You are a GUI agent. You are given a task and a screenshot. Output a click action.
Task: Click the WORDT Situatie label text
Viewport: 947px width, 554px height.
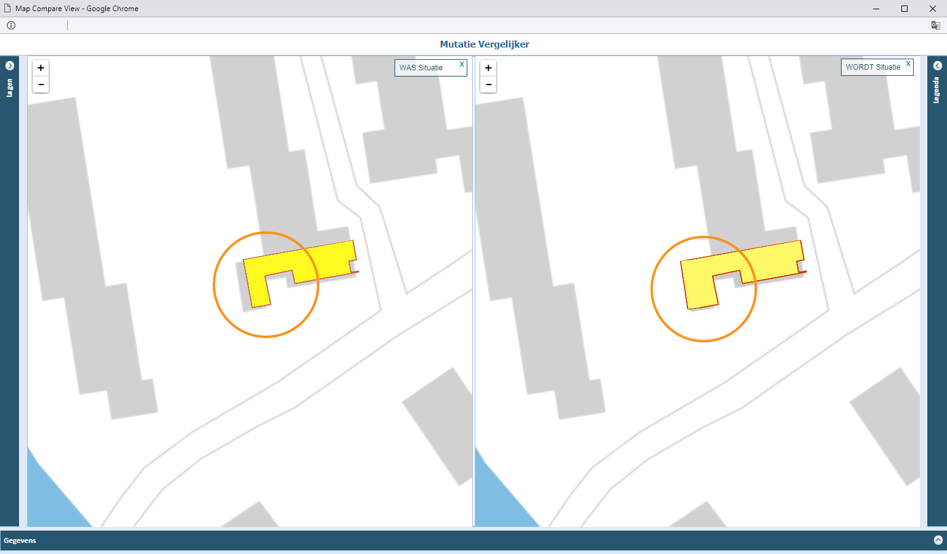873,67
